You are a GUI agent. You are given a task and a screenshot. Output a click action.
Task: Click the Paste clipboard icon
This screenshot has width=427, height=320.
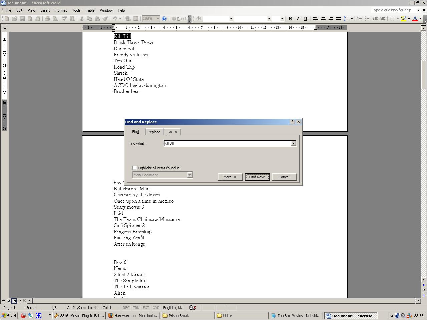(97, 19)
